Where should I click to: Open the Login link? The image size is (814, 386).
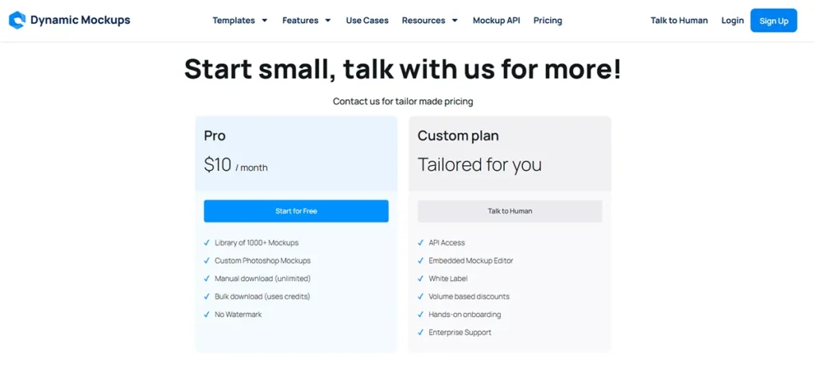tap(732, 21)
